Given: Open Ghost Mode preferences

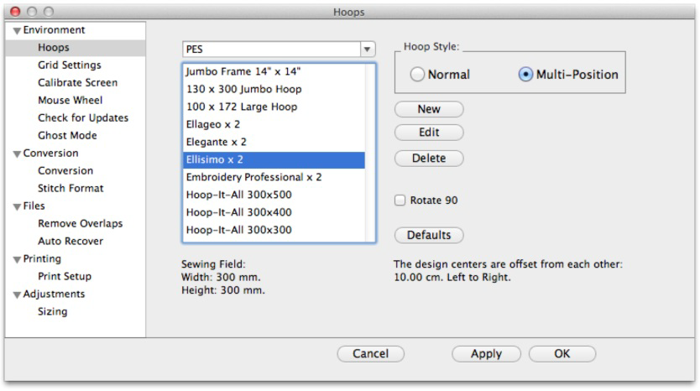Looking at the screenshot, I should pos(67,135).
